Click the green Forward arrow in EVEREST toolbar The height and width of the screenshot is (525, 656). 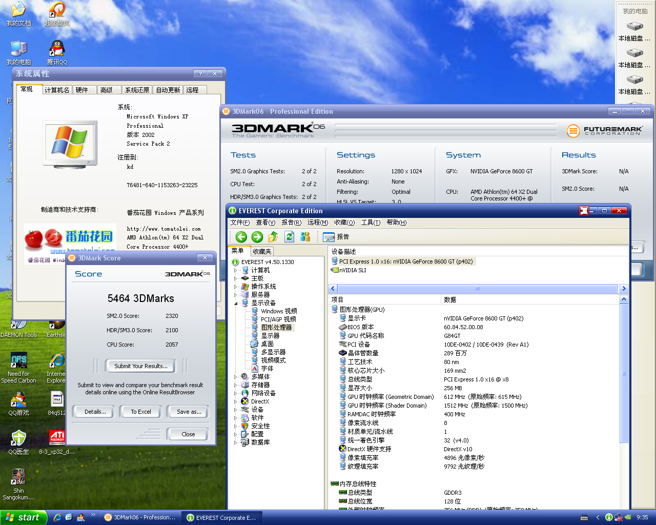[257, 236]
